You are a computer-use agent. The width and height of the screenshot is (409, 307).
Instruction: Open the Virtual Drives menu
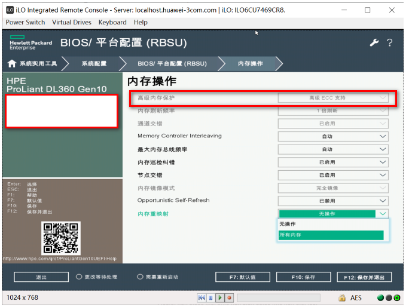72,23
